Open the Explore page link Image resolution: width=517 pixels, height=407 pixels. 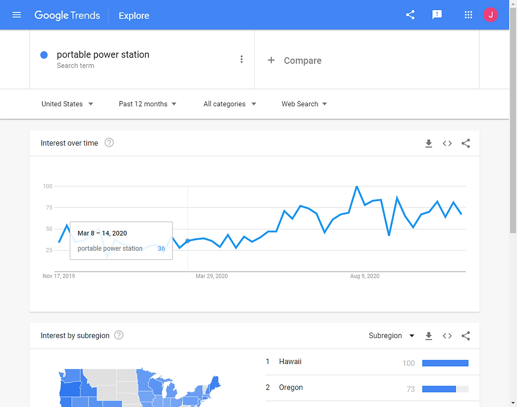(134, 16)
